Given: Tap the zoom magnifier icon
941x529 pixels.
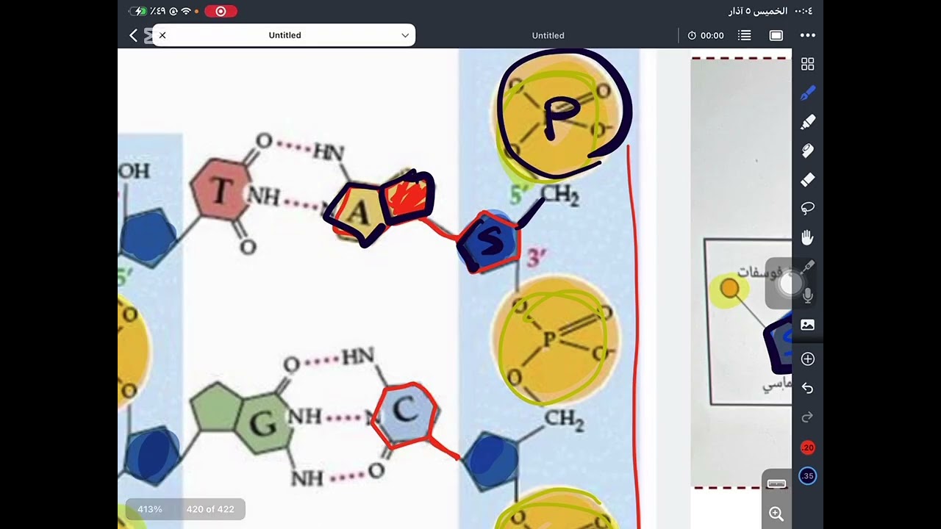Looking at the screenshot, I should pos(776,514).
